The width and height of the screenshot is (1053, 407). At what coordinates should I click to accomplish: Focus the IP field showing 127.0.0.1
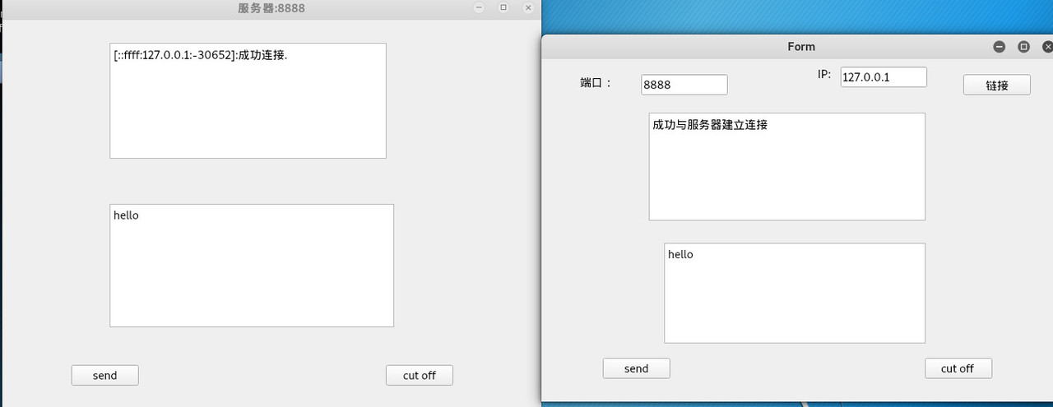coord(884,76)
